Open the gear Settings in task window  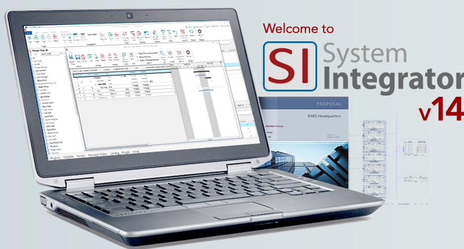tap(188, 53)
